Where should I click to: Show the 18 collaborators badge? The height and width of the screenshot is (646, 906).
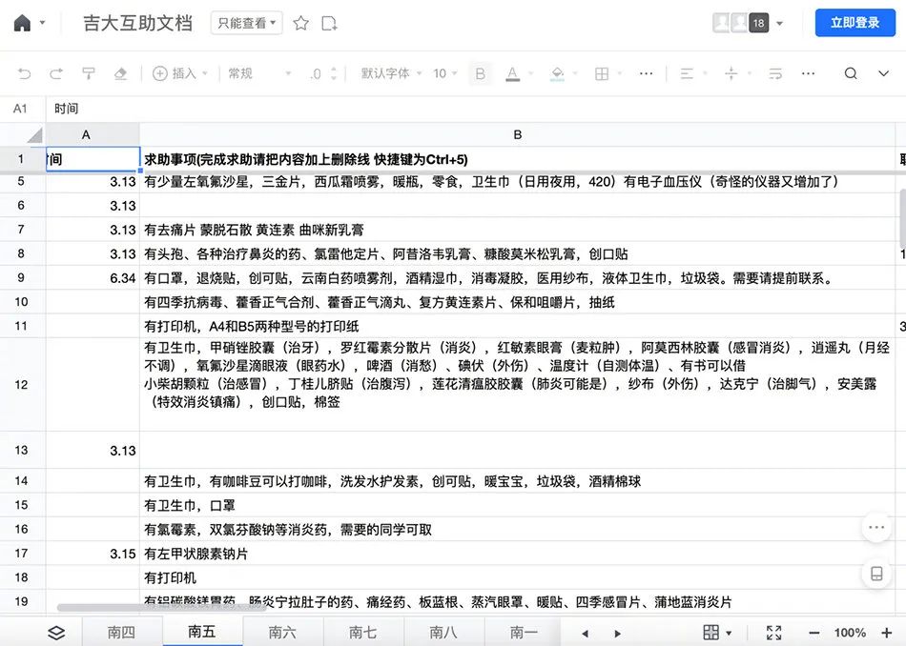coord(759,23)
